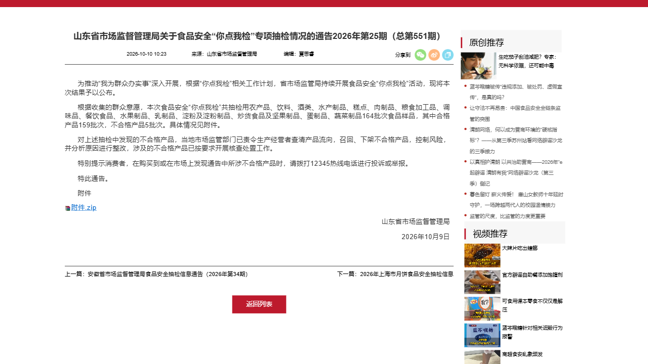Open video title 商超食安乱象频发
Image resolution: width=648 pixels, height=364 pixels.
click(522, 354)
